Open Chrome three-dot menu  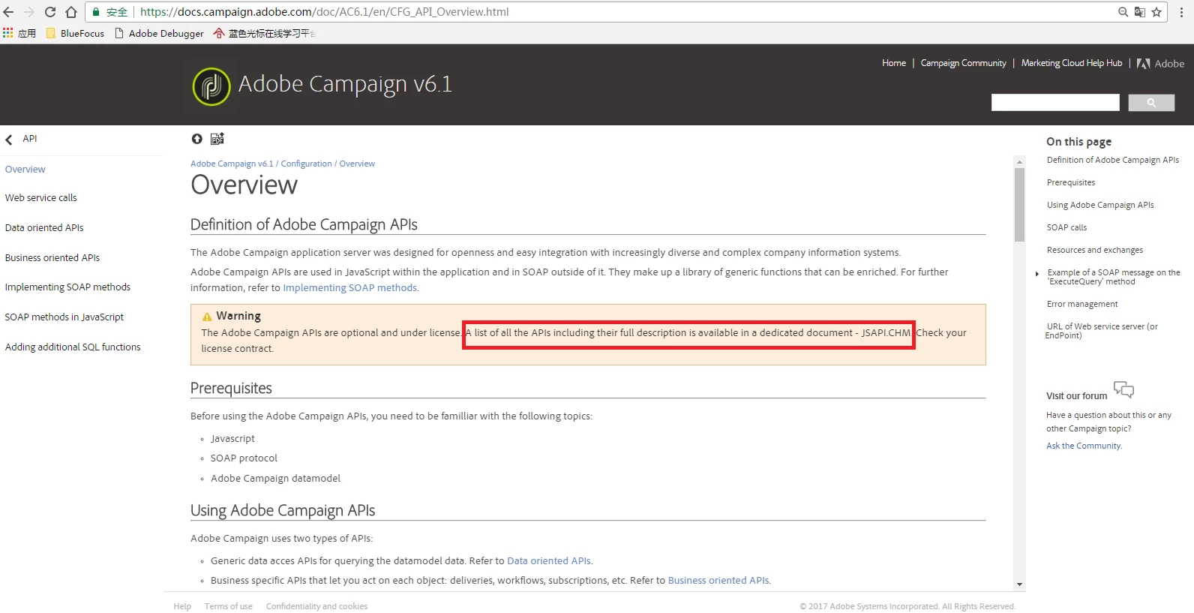(1181, 12)
